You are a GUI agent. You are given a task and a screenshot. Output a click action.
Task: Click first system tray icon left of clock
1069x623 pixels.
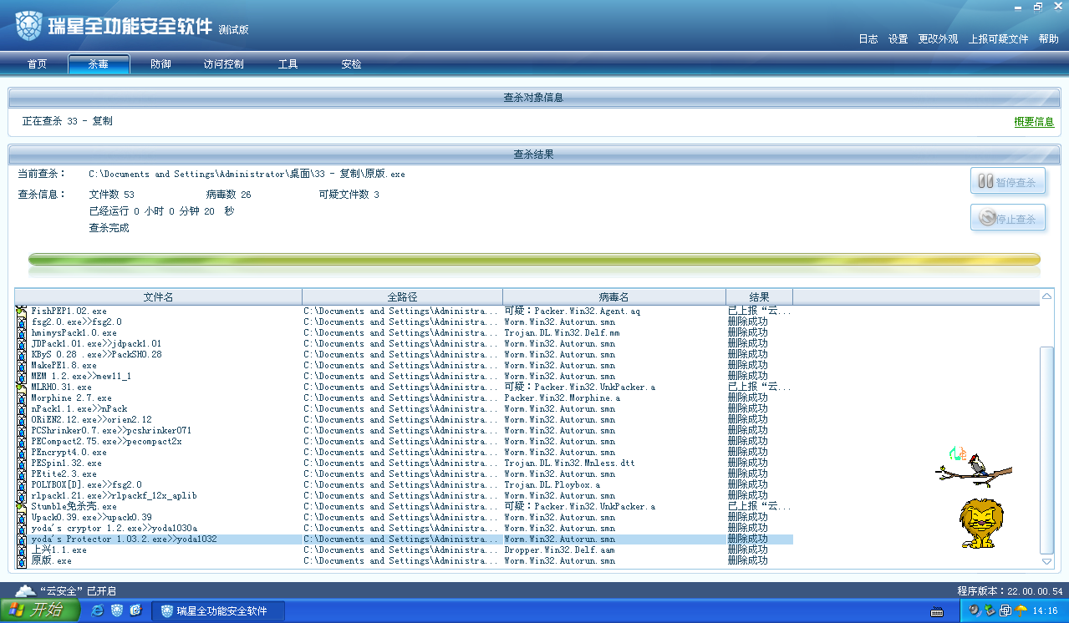975,610
